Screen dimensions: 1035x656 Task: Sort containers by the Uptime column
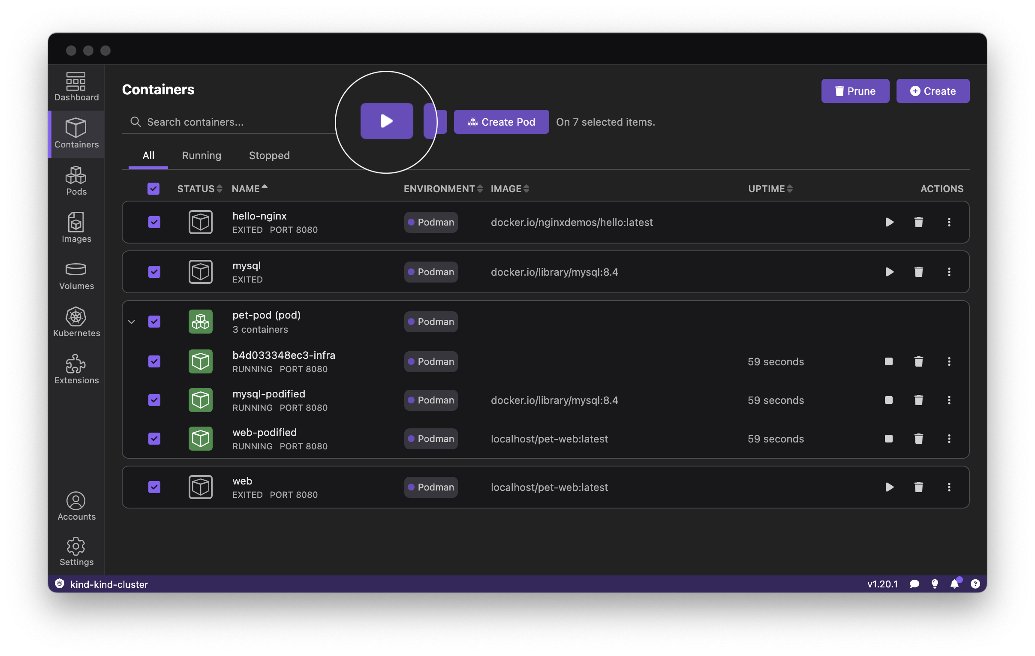click(770, 188)
